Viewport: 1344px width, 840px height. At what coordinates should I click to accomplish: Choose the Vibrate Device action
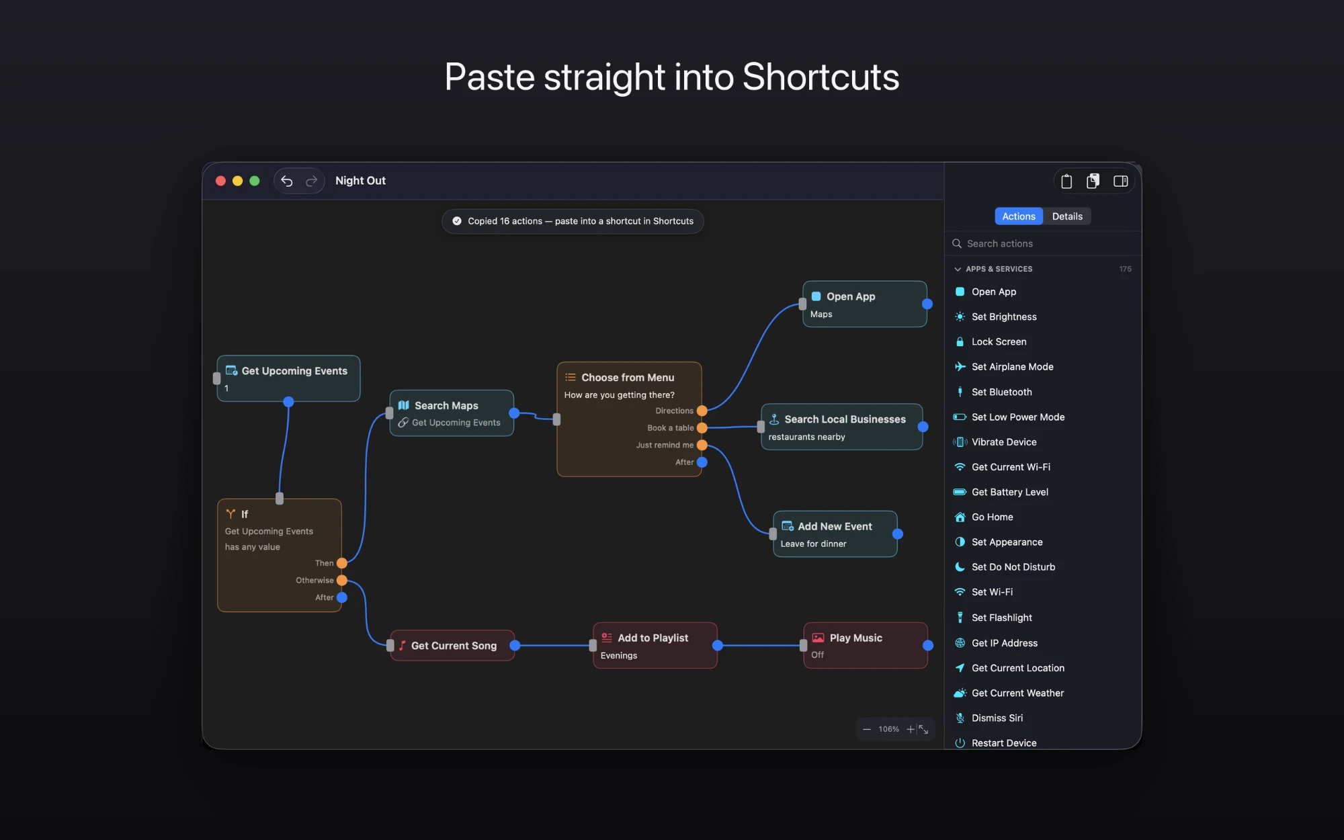point(1043,442)
